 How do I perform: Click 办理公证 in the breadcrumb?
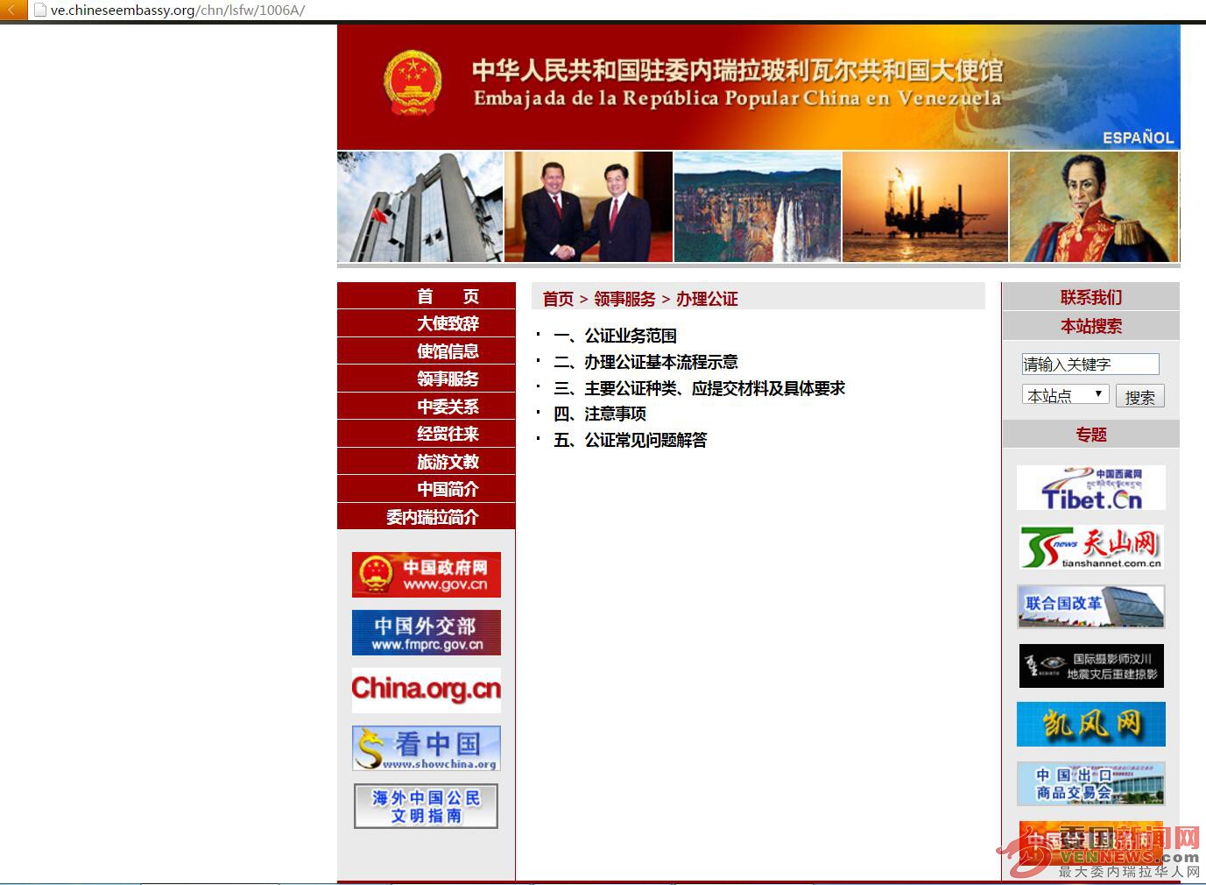click(x=707, y=299)
